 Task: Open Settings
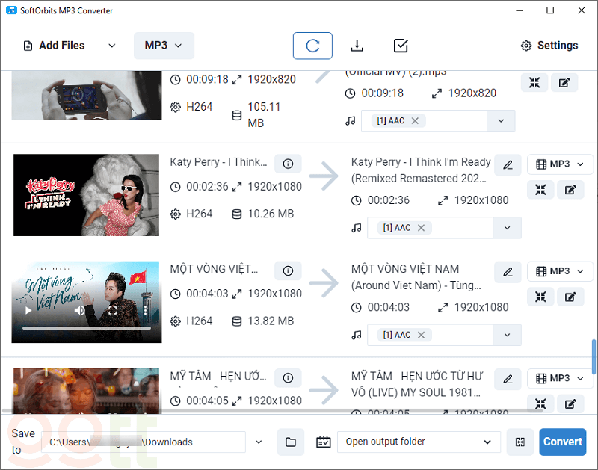click(549, 46)
